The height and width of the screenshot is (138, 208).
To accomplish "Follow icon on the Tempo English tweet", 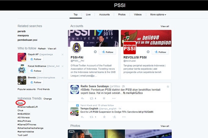I will [114, 117].
